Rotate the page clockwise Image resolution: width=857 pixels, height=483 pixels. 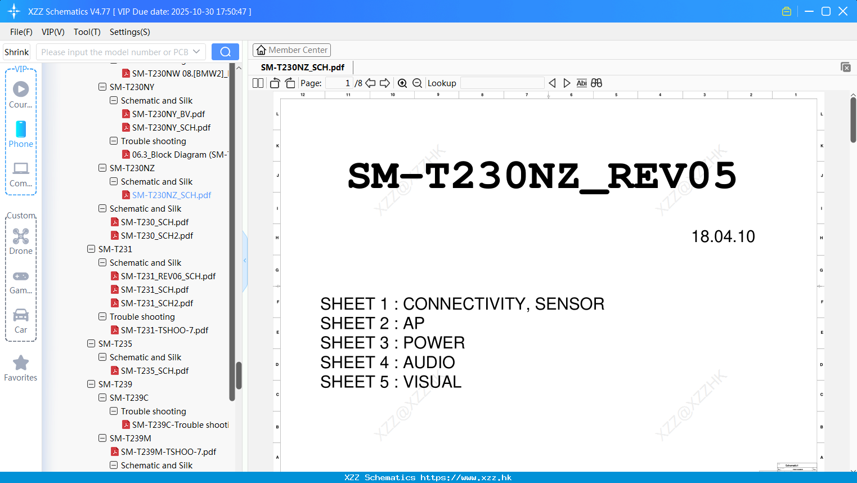(290, 83)
